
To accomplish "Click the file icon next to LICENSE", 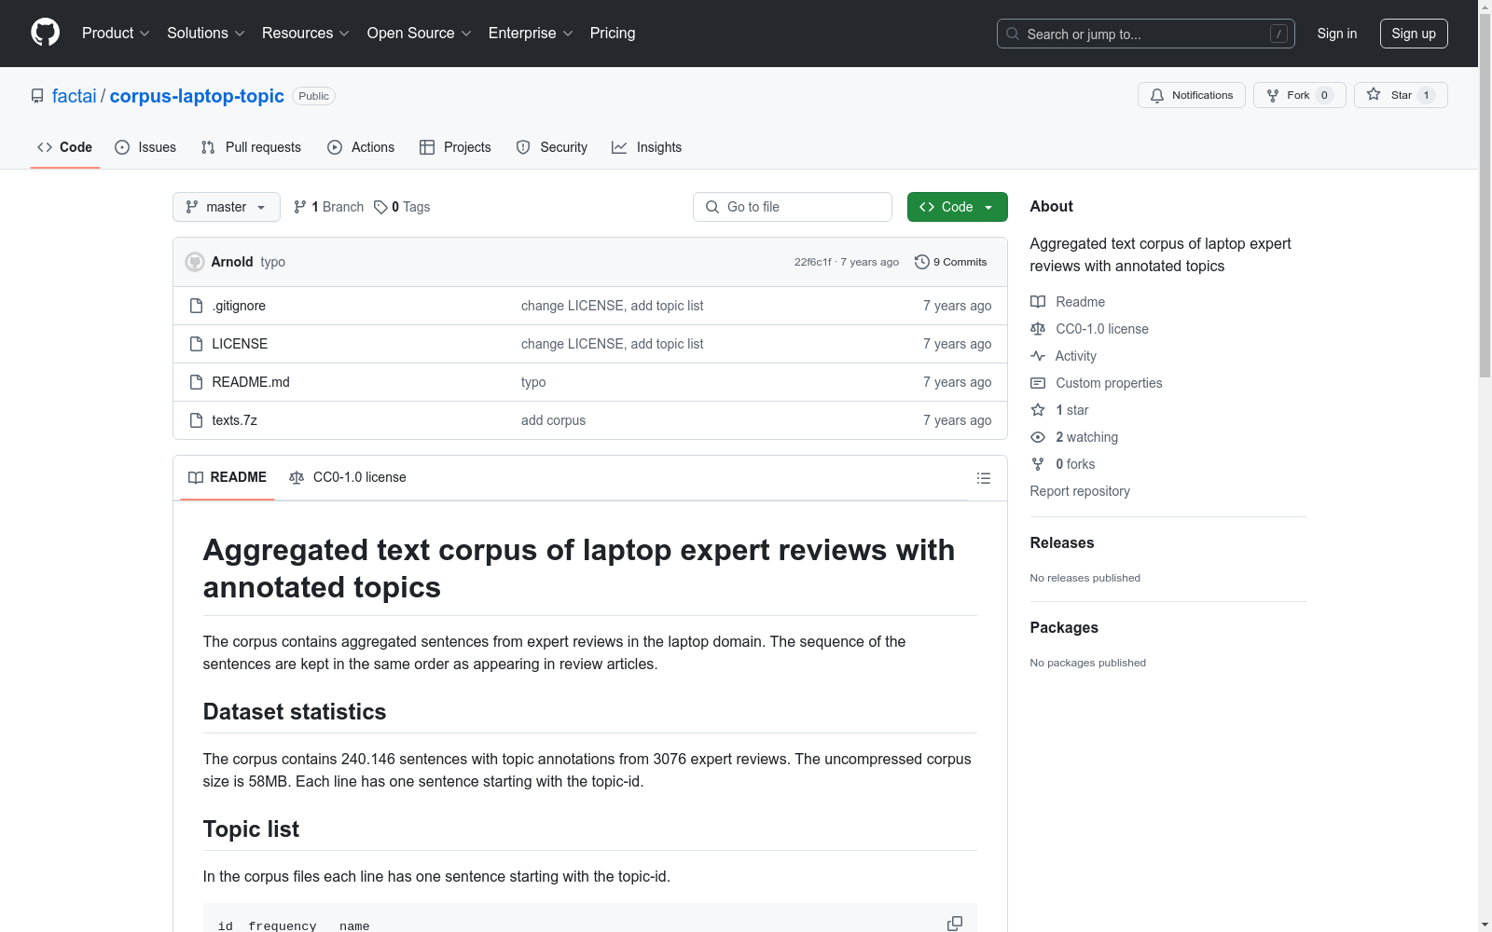I will click(x=196, y=344).
